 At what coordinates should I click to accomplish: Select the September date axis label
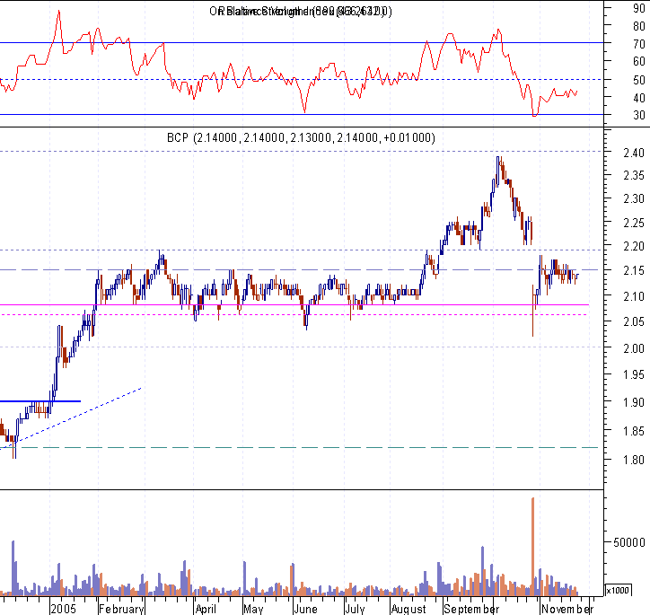coord(471,609)
